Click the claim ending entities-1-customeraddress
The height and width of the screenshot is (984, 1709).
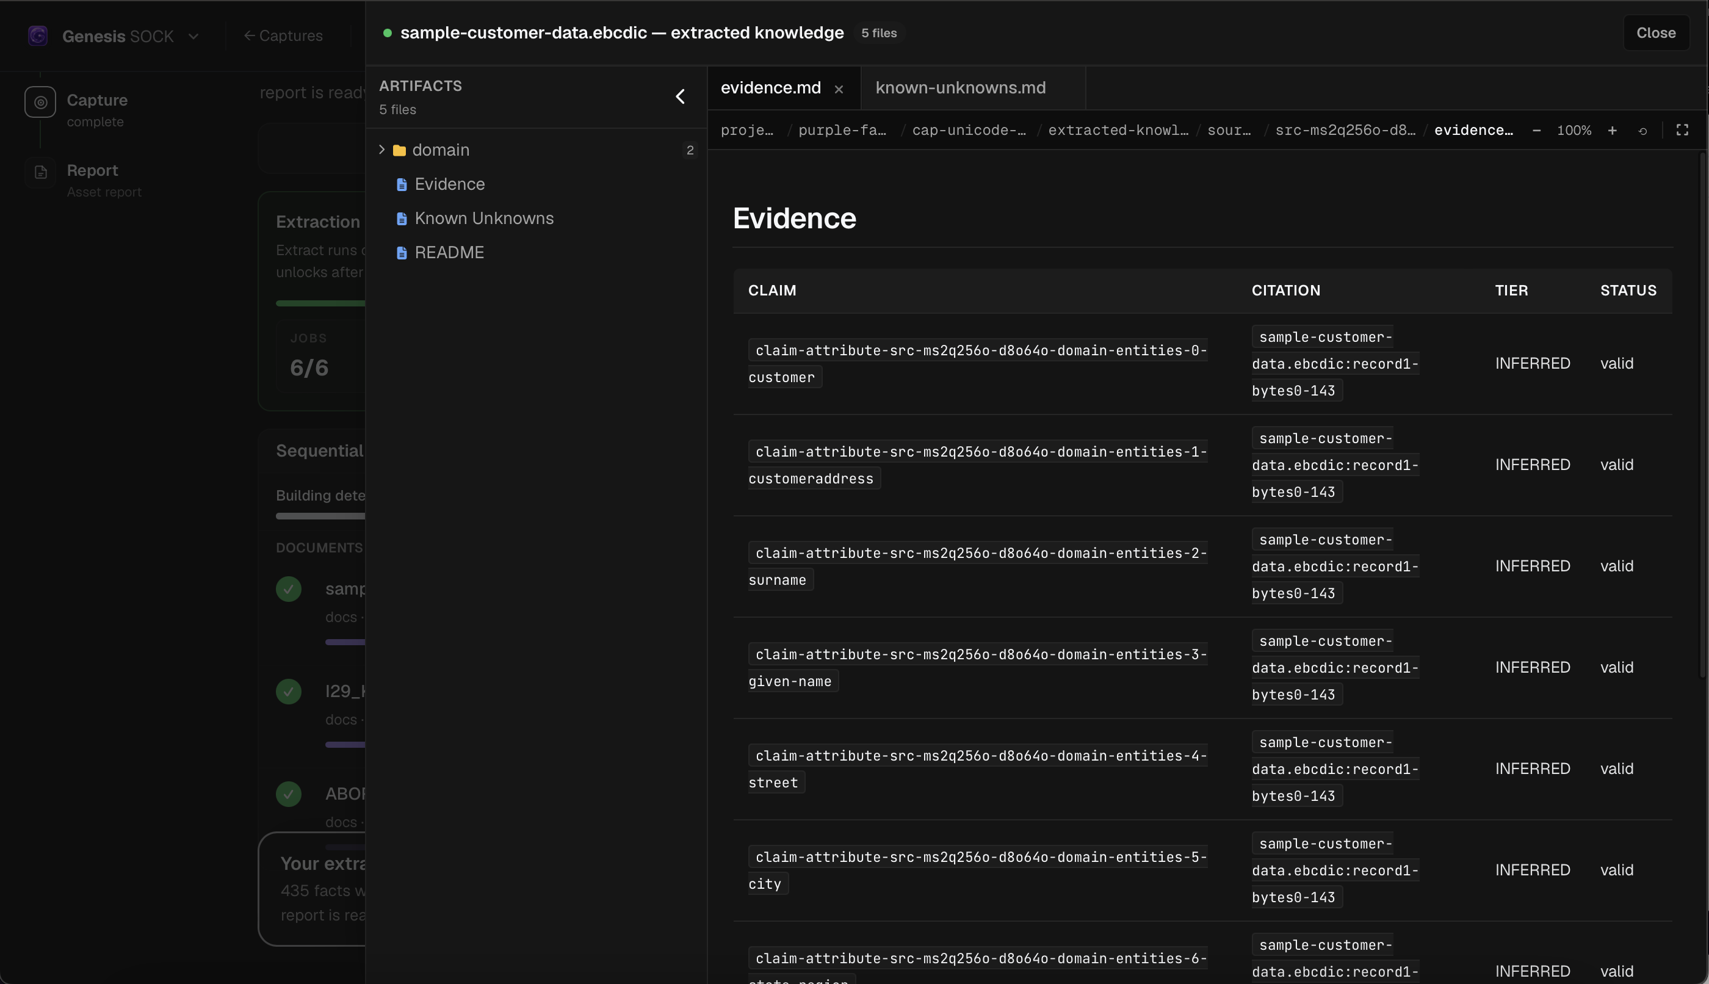pyautogui.click(x=977, y=465)
